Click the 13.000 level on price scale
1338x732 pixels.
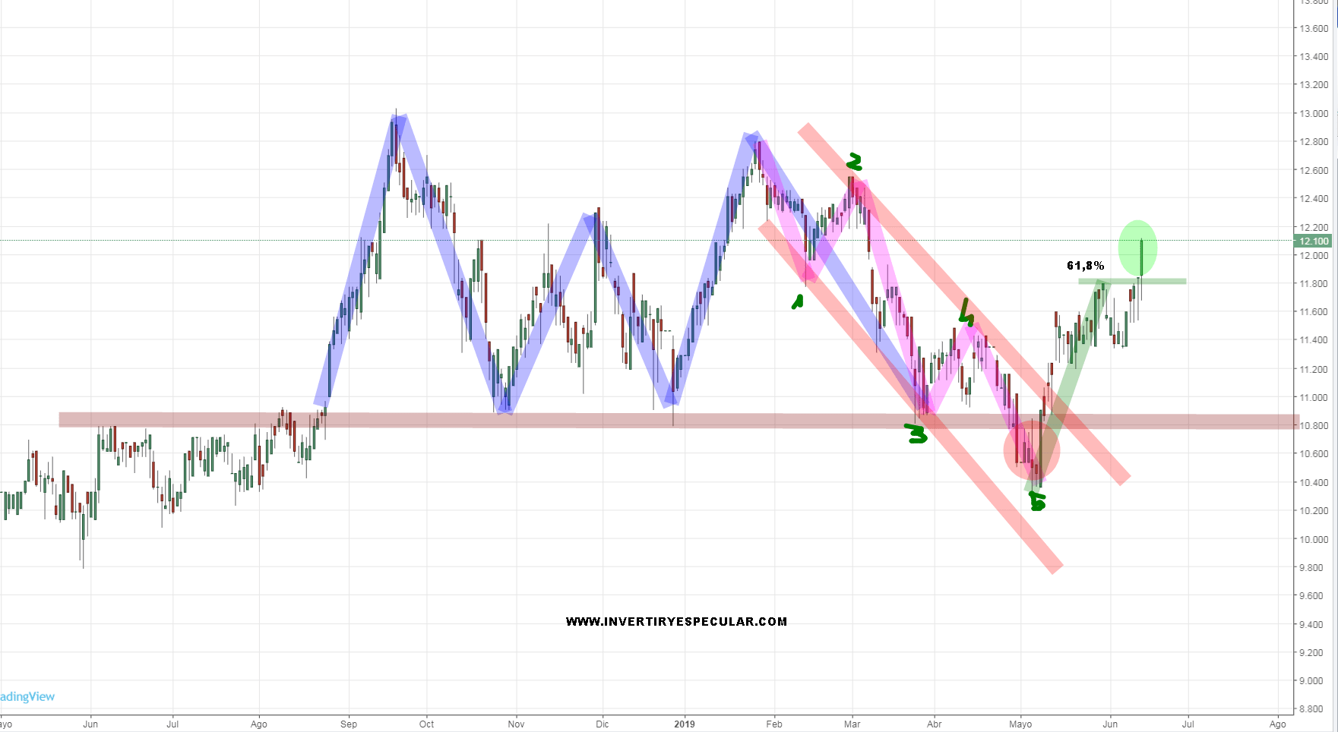(x=1314, y=114)
